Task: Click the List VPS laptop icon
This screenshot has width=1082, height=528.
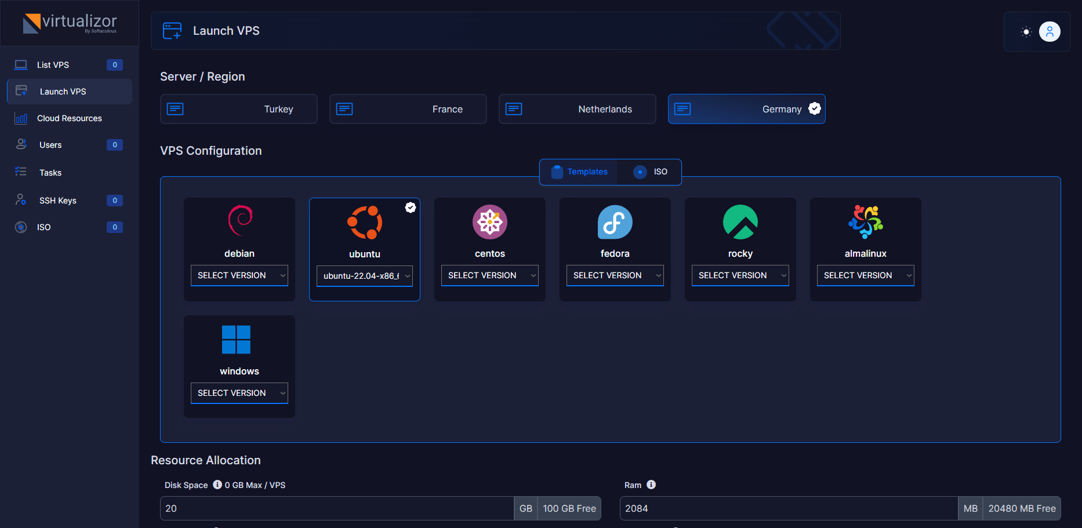Action: 21,65
